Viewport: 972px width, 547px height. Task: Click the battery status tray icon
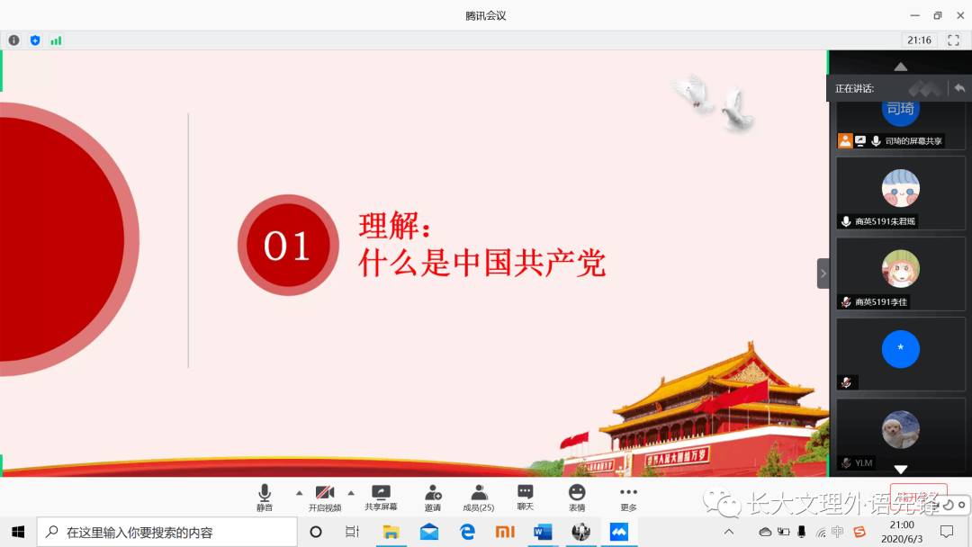(784, 532)
